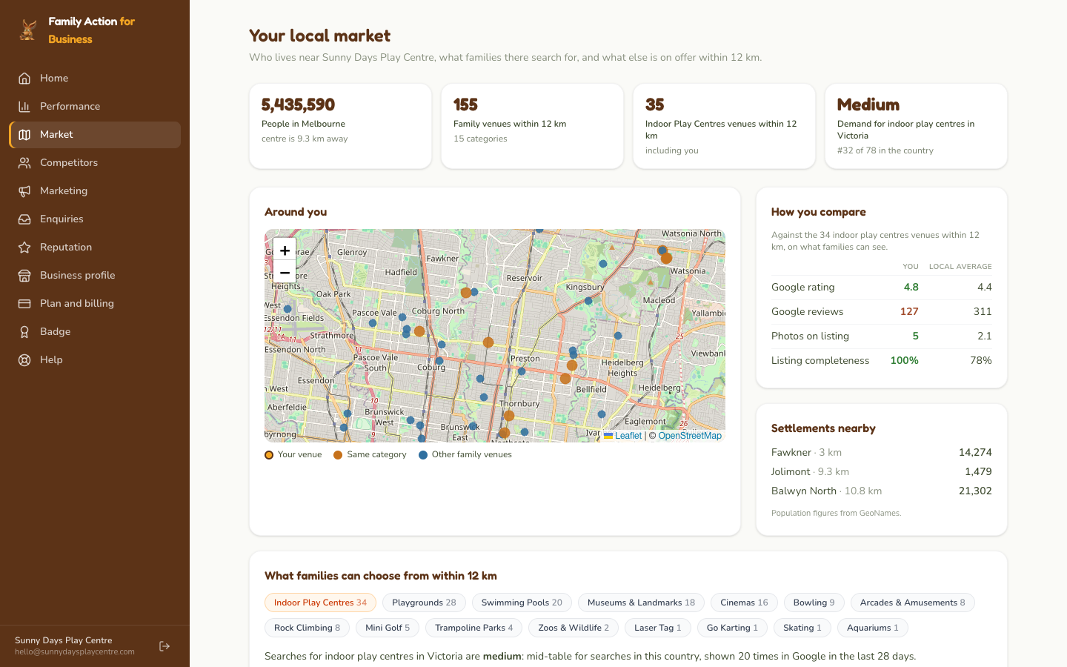The image size is (1067, 667).
Task: Go to the Performance page
Action: coord(95,106)
